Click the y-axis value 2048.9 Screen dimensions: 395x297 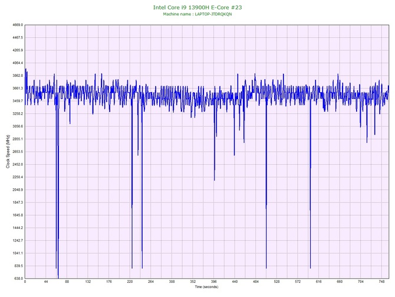(18, 190)
